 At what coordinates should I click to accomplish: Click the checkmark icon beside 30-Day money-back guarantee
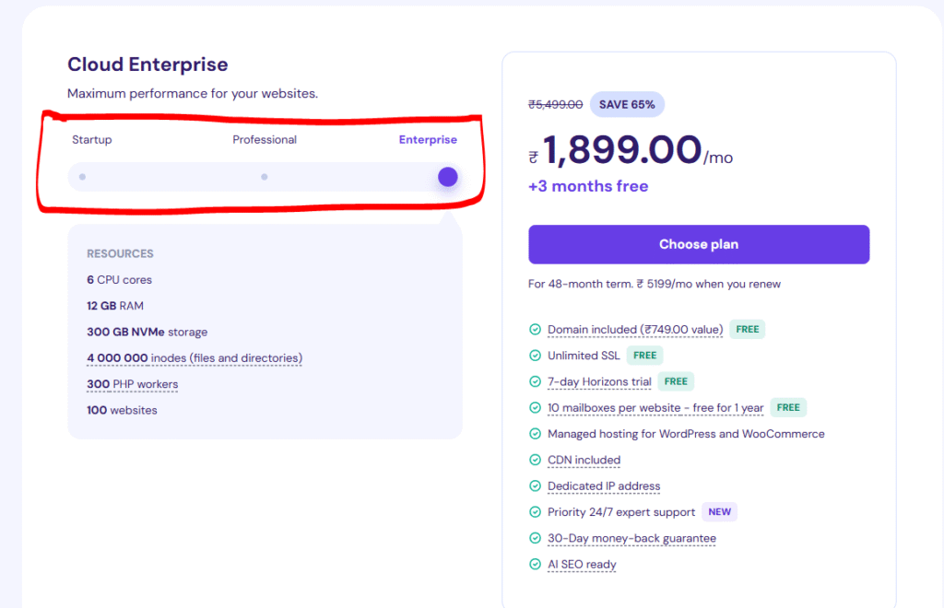(535, 538)
